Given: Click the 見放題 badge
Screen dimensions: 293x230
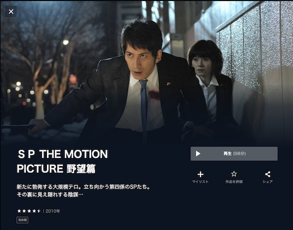Looking at the screenshot, I should coord(22,220).
